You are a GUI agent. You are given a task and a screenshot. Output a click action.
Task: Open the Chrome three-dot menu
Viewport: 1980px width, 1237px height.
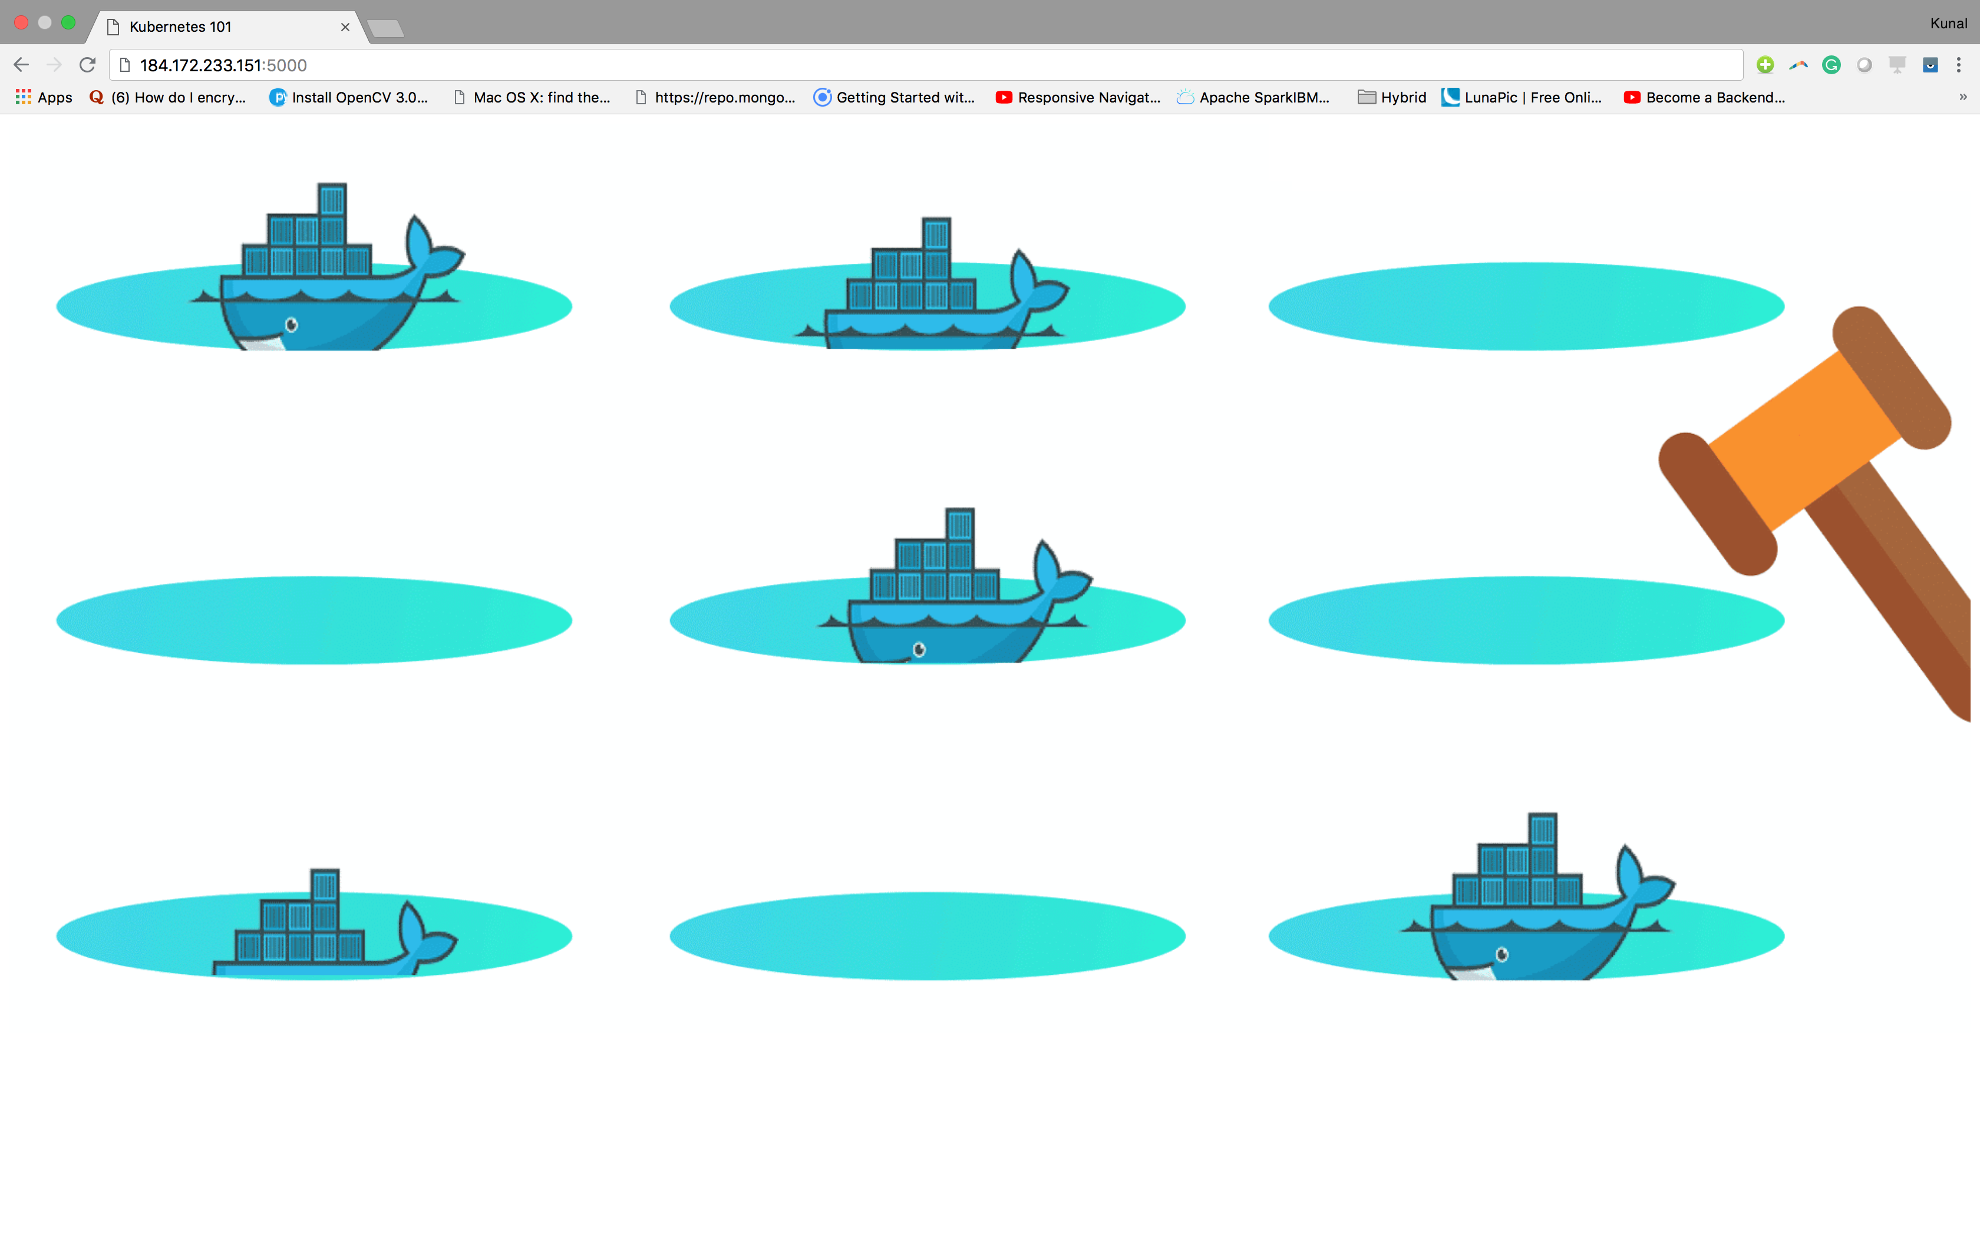click(1958, 65)
